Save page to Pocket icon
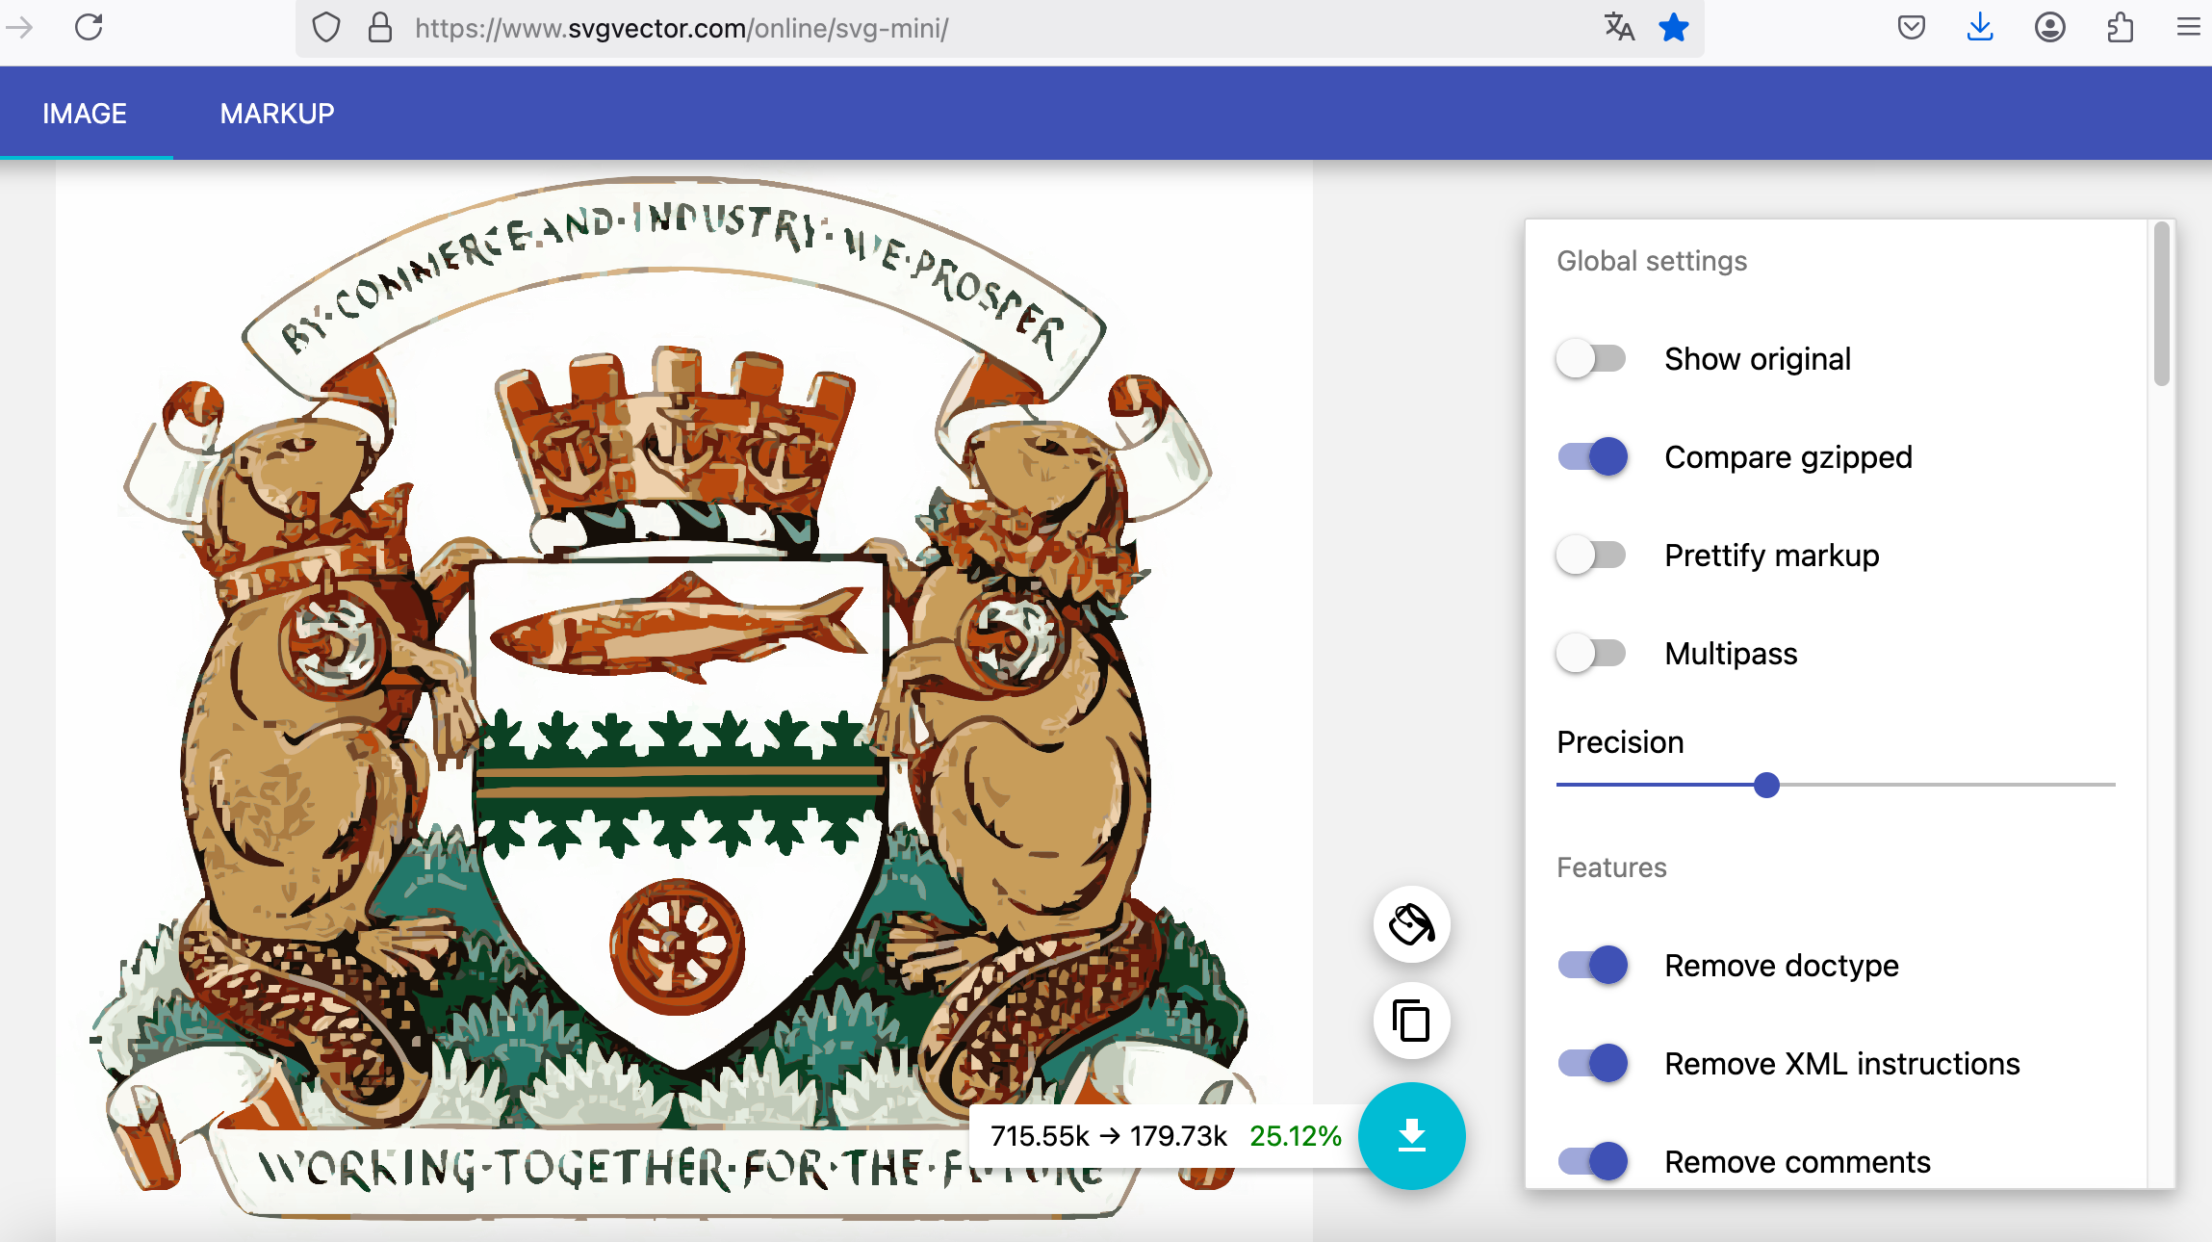Image resolution: width=2212 pixels, height=1242 pixels. point(1911,27)
